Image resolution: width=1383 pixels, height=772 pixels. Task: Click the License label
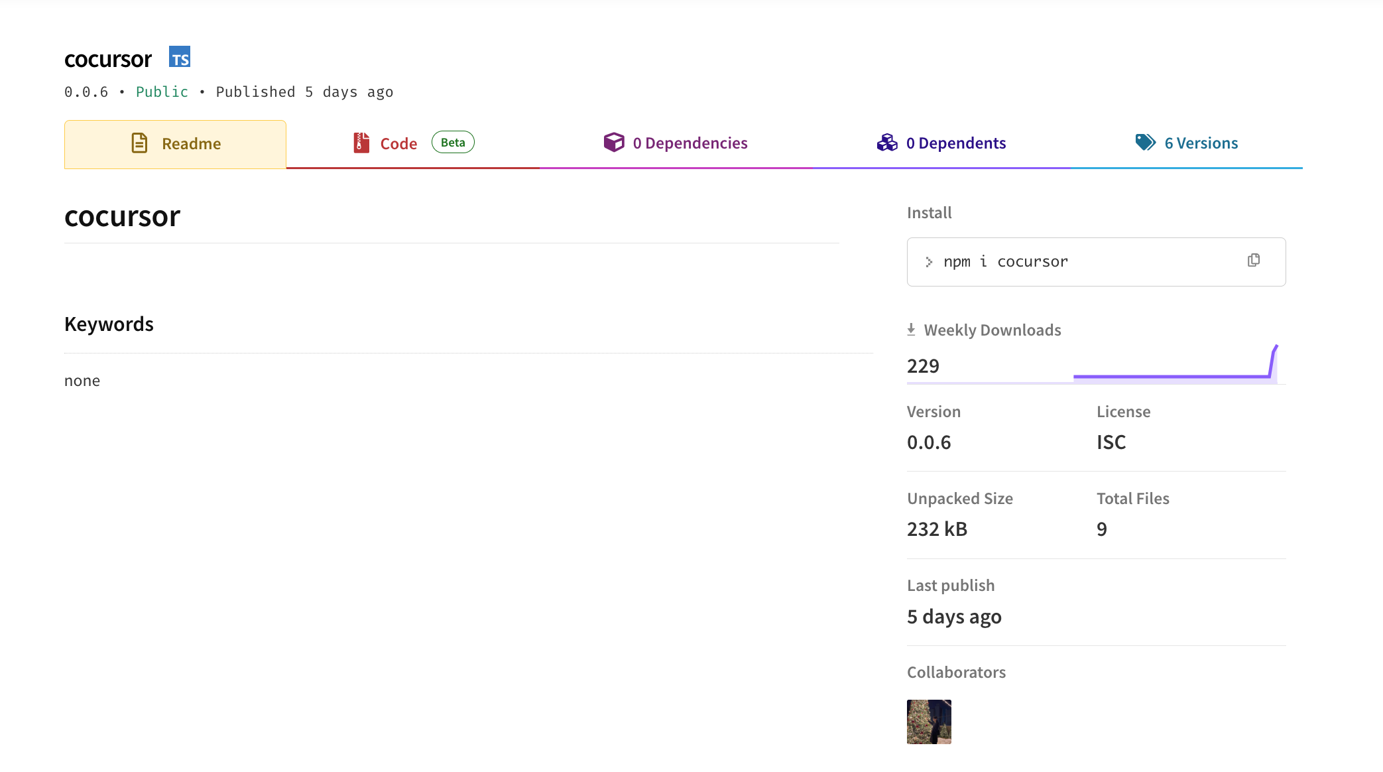pyautogui.click(x=1124, y=412)
